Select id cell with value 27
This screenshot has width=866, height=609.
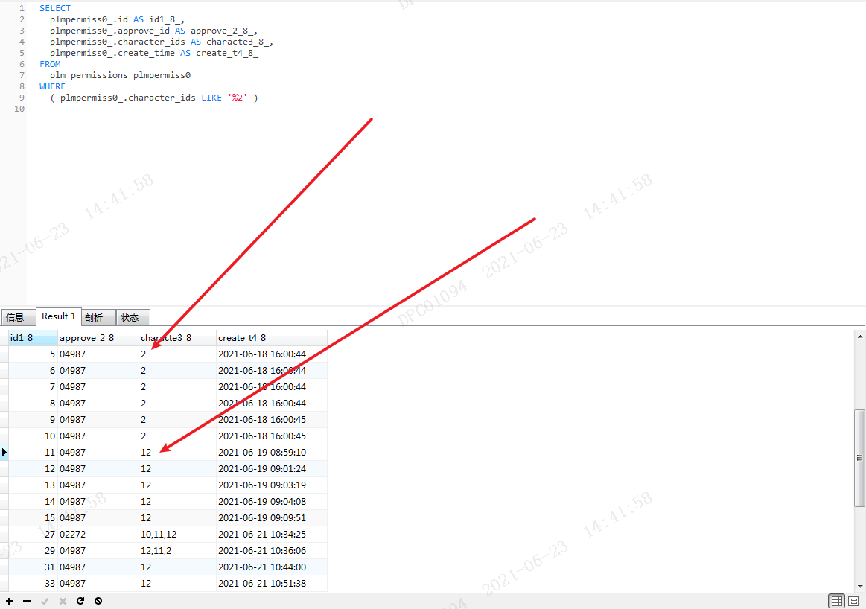point(34,535)
